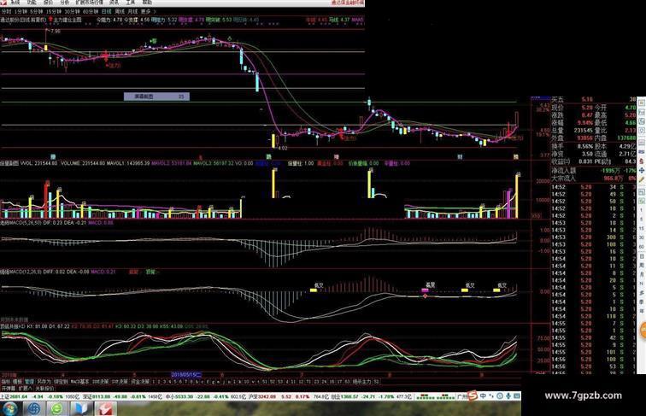Viewport: 646px width, 416px height.
Task: Open the 功能 menu
Action: (32, 3)
